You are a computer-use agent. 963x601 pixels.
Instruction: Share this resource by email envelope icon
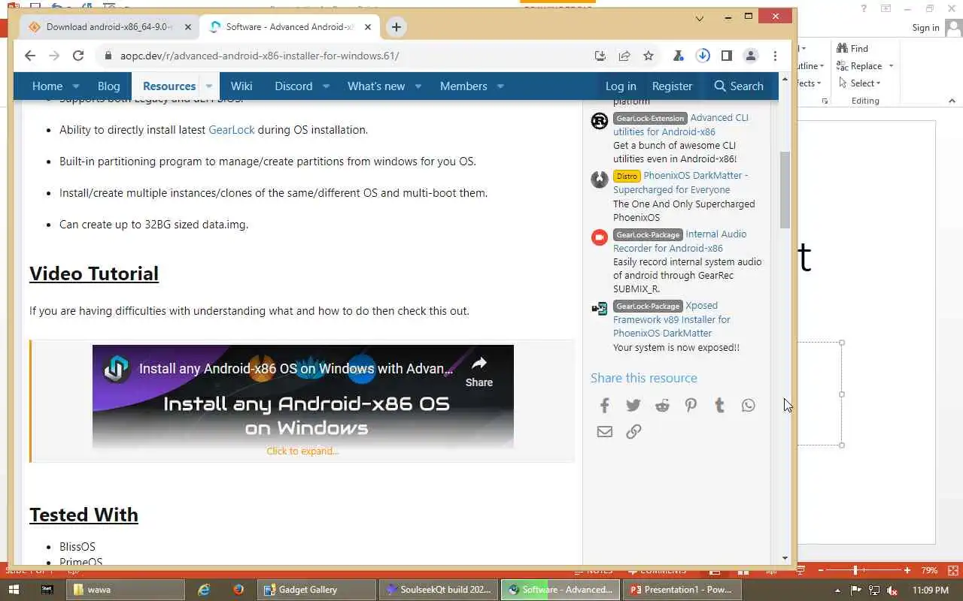point(605,432)
